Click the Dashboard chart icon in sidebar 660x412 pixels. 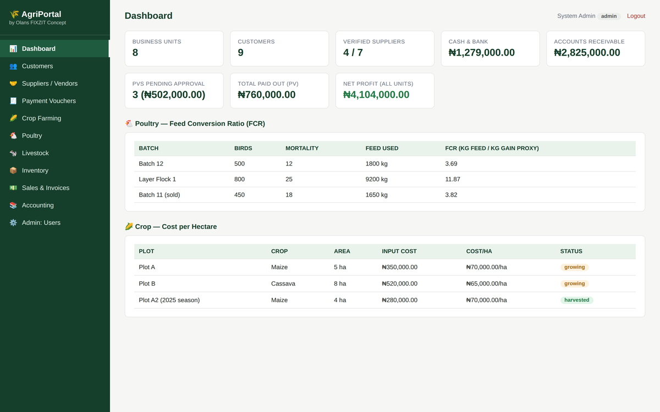13,49
